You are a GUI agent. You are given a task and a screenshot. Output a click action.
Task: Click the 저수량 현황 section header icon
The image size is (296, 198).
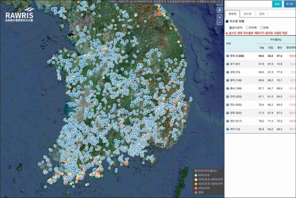tap(227, 21)
